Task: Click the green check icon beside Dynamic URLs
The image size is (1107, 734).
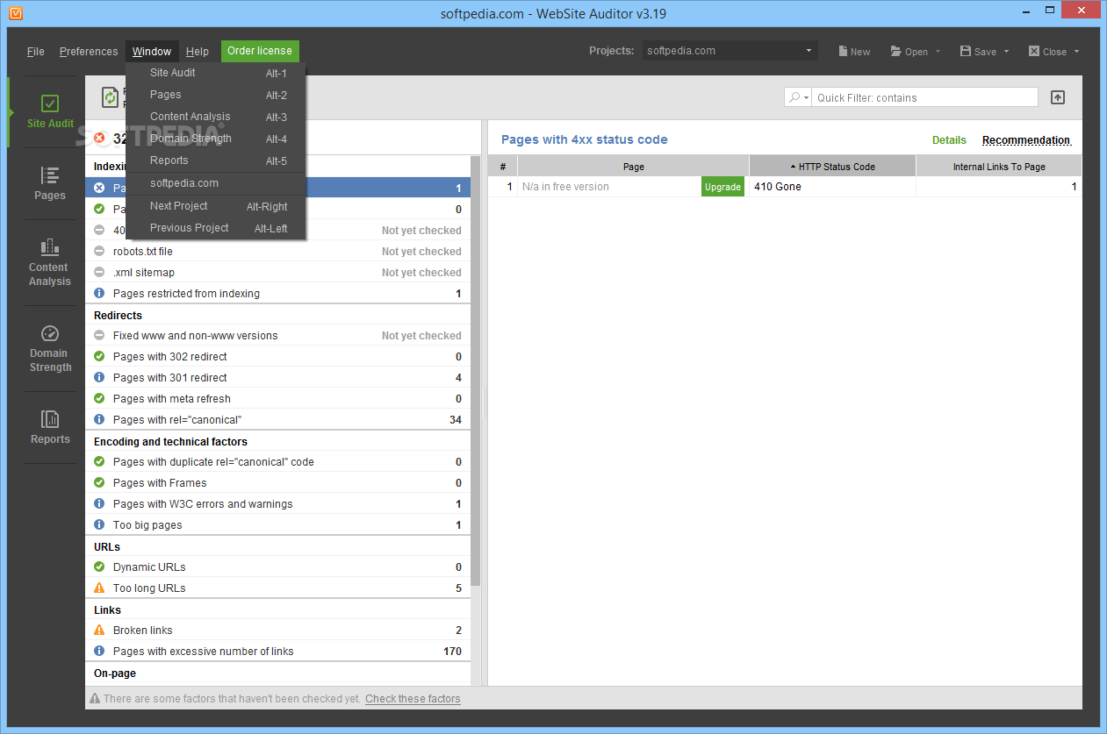Action: pyautogui.click(x=99, y=567)
